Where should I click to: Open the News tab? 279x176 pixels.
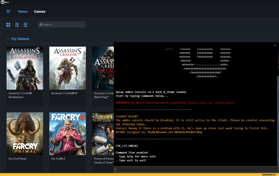(x=23, y=11)
